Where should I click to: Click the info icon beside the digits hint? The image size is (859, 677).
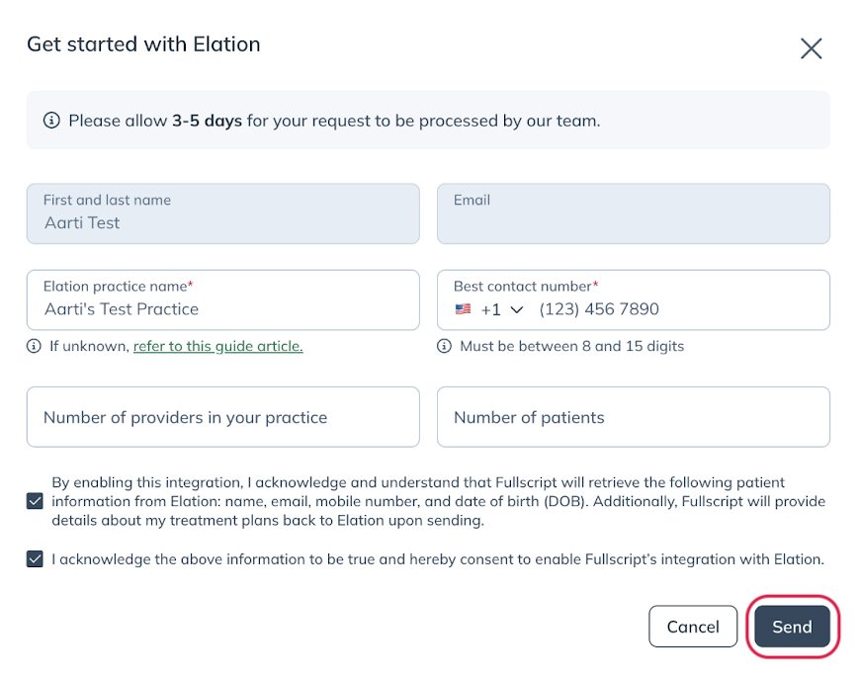click(x=444, y=346)
